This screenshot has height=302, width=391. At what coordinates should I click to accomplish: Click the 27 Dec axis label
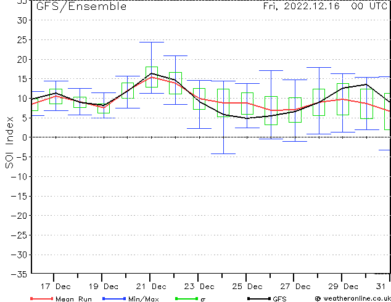pos(295,287)
